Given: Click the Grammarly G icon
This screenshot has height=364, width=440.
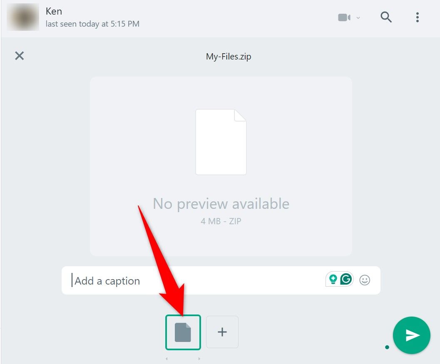Looking at the screenshot, I should 346,279.
